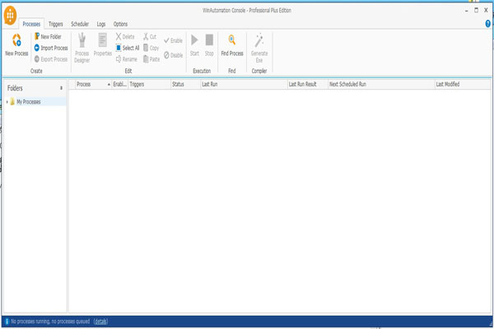
Task: Click the Disable command
Action: [x=173, y=55]
